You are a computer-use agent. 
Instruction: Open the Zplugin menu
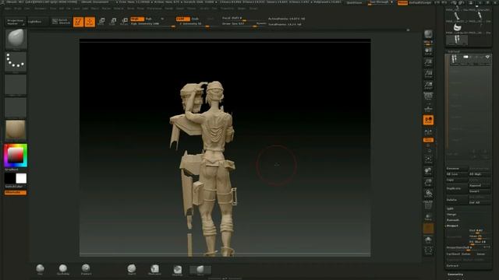(242, 9)
